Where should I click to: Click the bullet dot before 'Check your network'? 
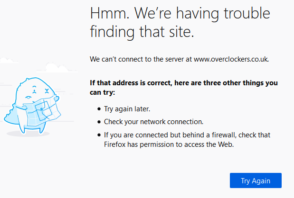[x=99, y=122]
